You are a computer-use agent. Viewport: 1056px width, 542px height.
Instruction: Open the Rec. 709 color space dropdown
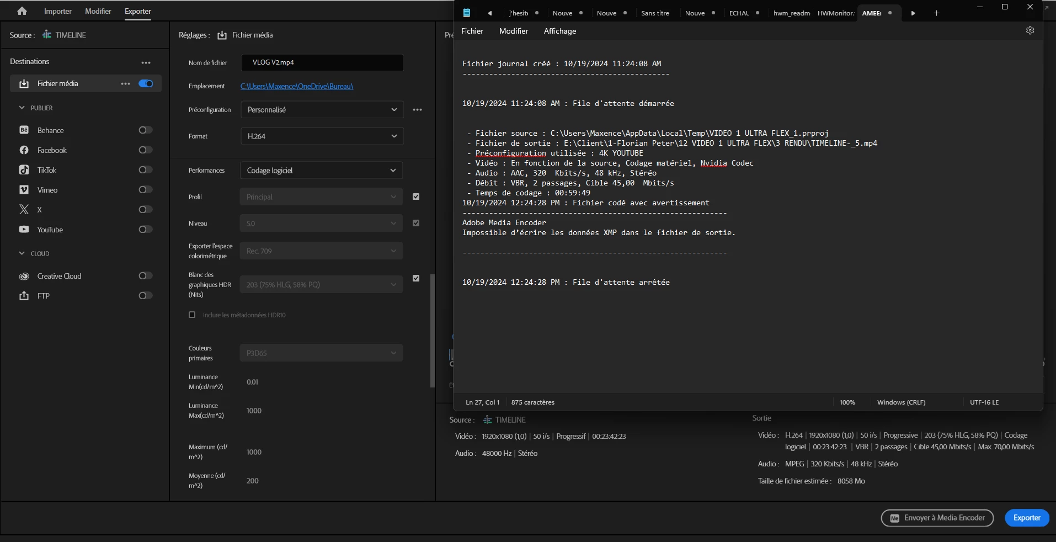point(321,251)
